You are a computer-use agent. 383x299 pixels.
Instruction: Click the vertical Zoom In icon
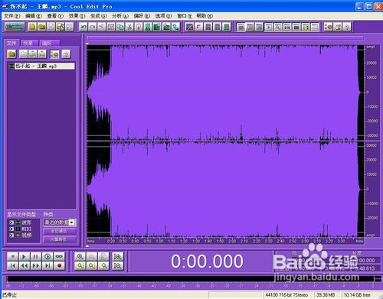pyautogui.click(x=118, y=257)
